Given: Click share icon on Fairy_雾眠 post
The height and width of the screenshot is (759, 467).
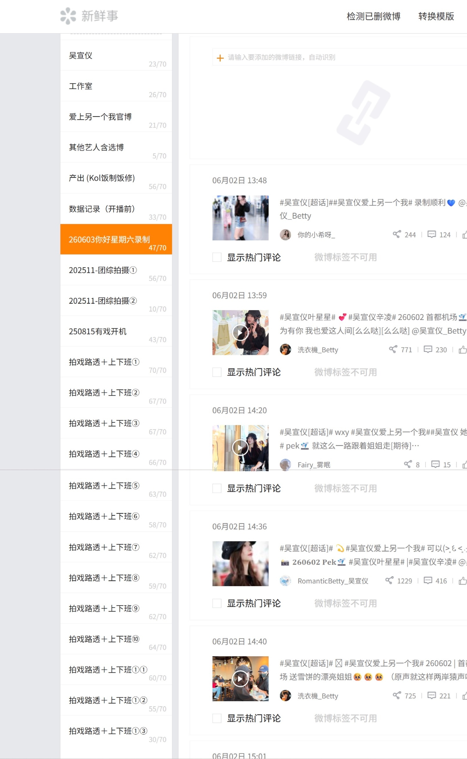Looking at the screenshot, I should pos(408,464).
